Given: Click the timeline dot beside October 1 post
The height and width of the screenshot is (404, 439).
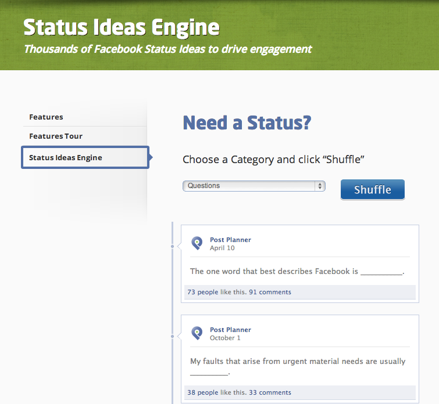Looking at the screenshot, I should [x=173, y=337].
